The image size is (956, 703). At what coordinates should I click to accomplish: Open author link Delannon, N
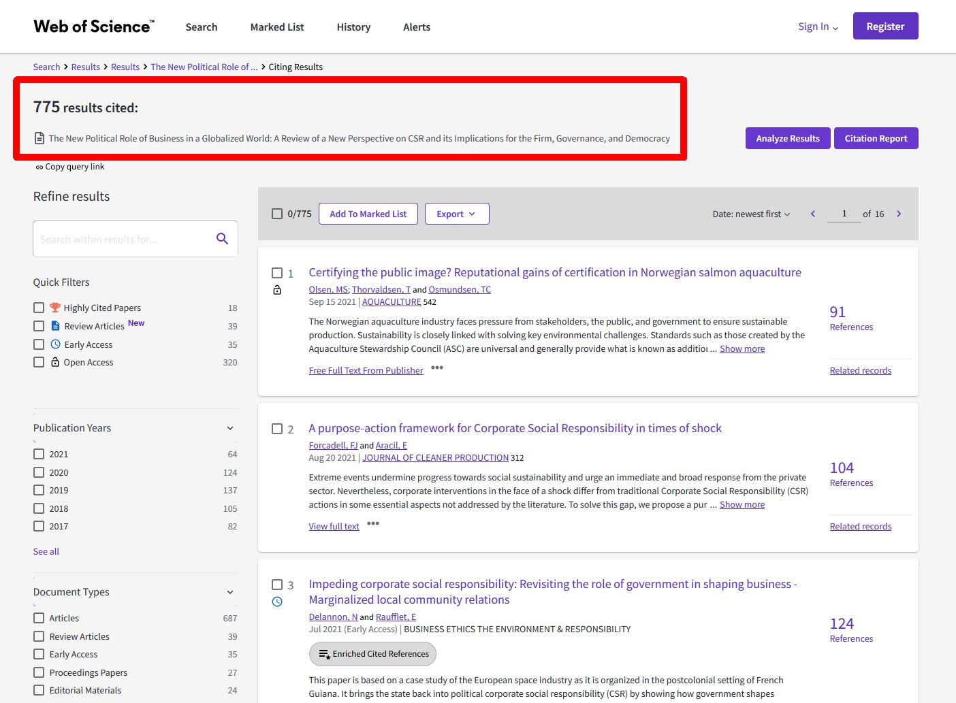click(x=333, y=617)
